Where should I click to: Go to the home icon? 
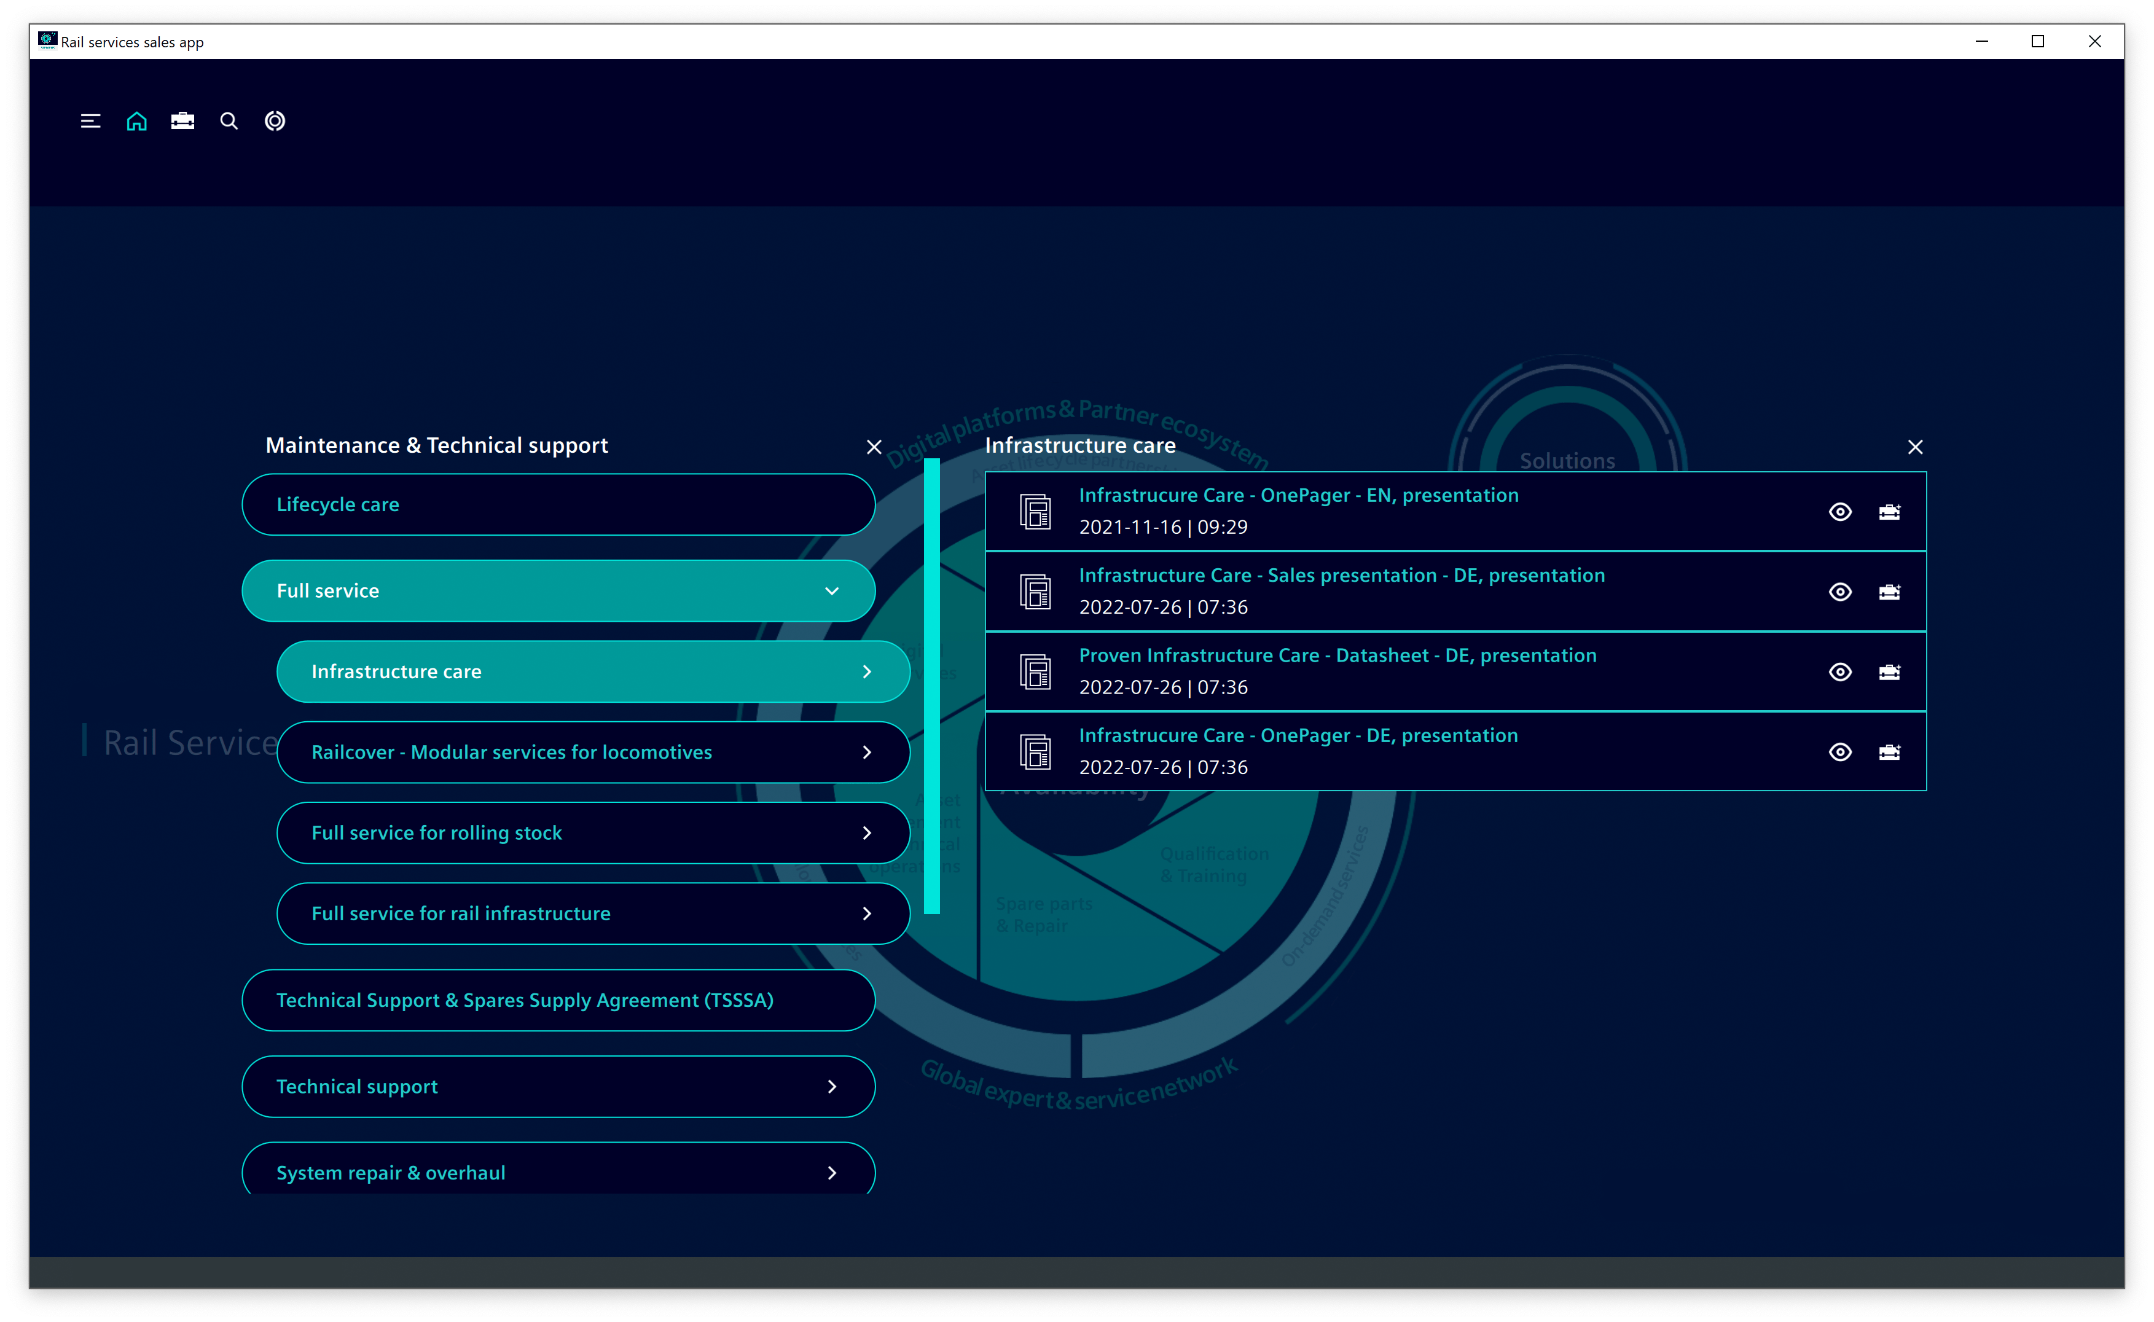coord(136,122)
